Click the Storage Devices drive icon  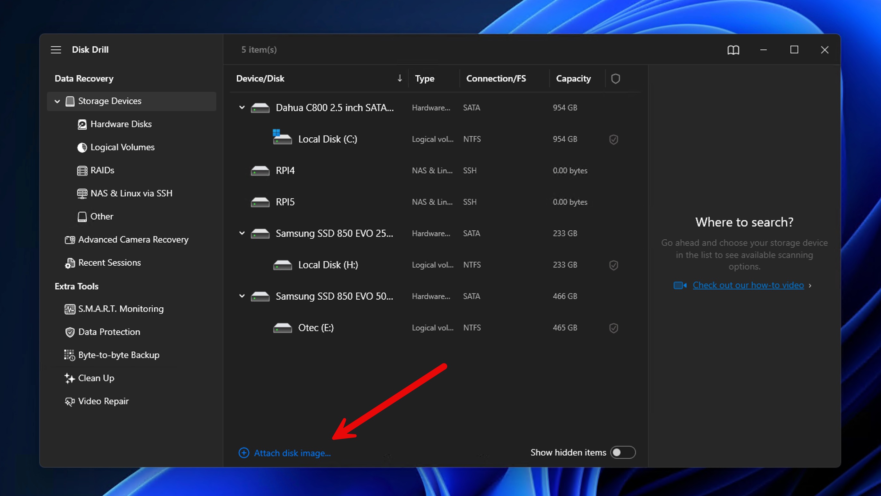tap(70, 101)
